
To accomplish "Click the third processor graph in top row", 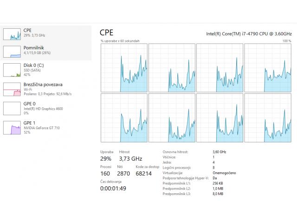I will coord(220,68).
